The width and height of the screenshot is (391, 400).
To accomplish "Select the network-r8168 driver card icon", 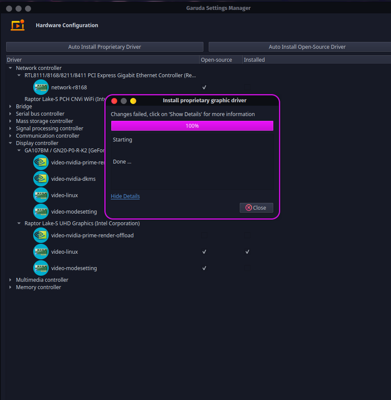I will [41, 87].
